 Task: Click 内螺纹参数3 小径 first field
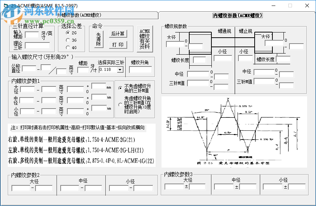pos(273,186)
